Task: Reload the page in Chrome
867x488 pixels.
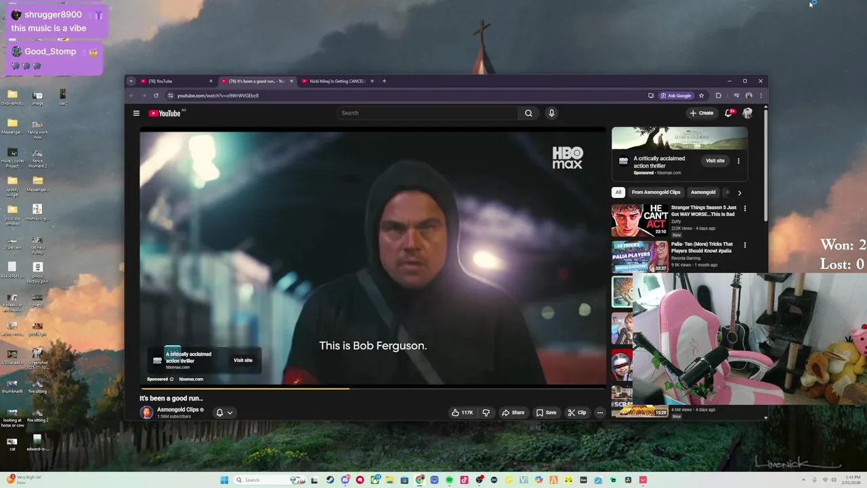Action: pos(156,96)
